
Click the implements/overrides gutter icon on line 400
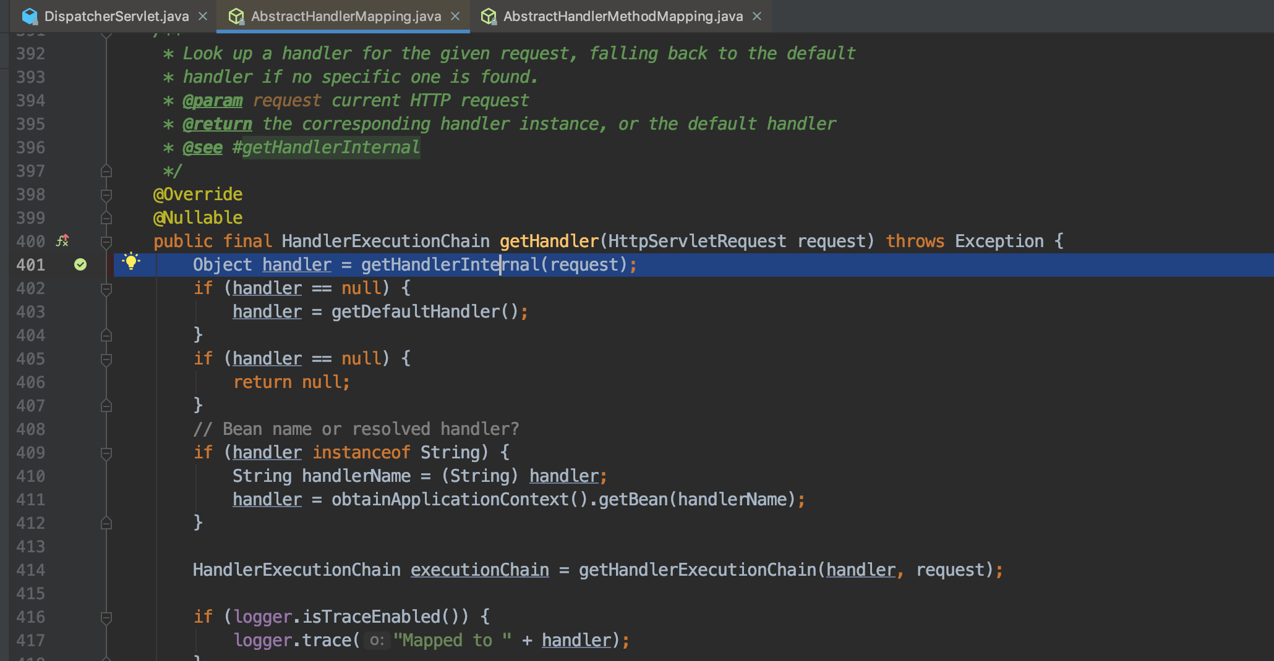(62, 241)
